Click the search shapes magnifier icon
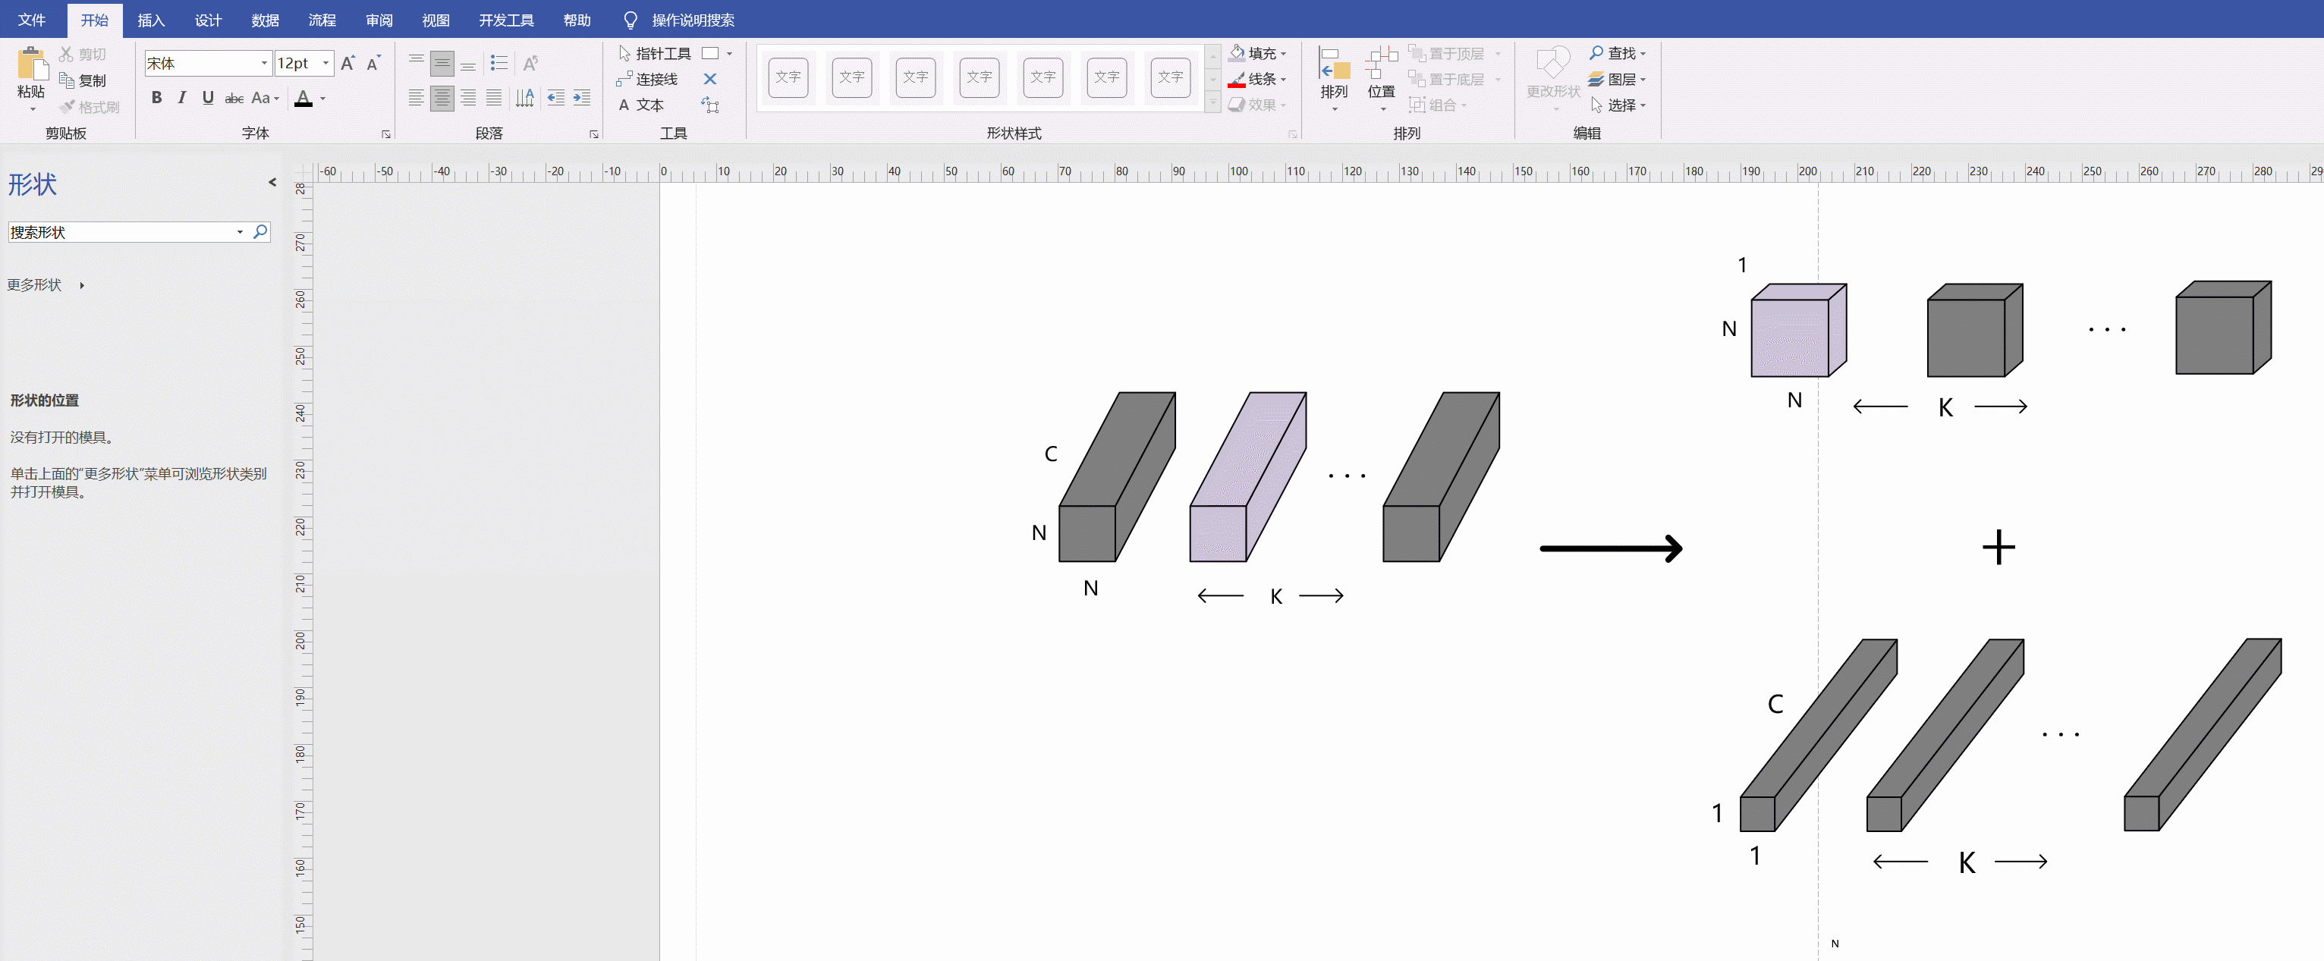 [261, 231]
